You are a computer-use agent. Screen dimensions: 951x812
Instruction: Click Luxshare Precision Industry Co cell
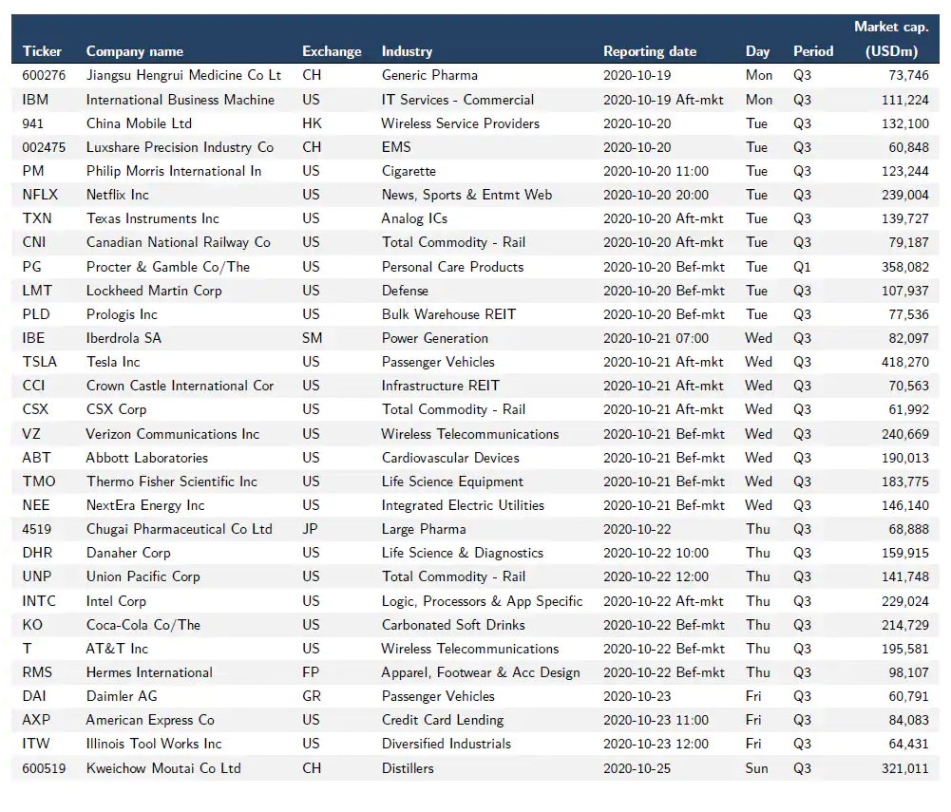click(180, 147)
